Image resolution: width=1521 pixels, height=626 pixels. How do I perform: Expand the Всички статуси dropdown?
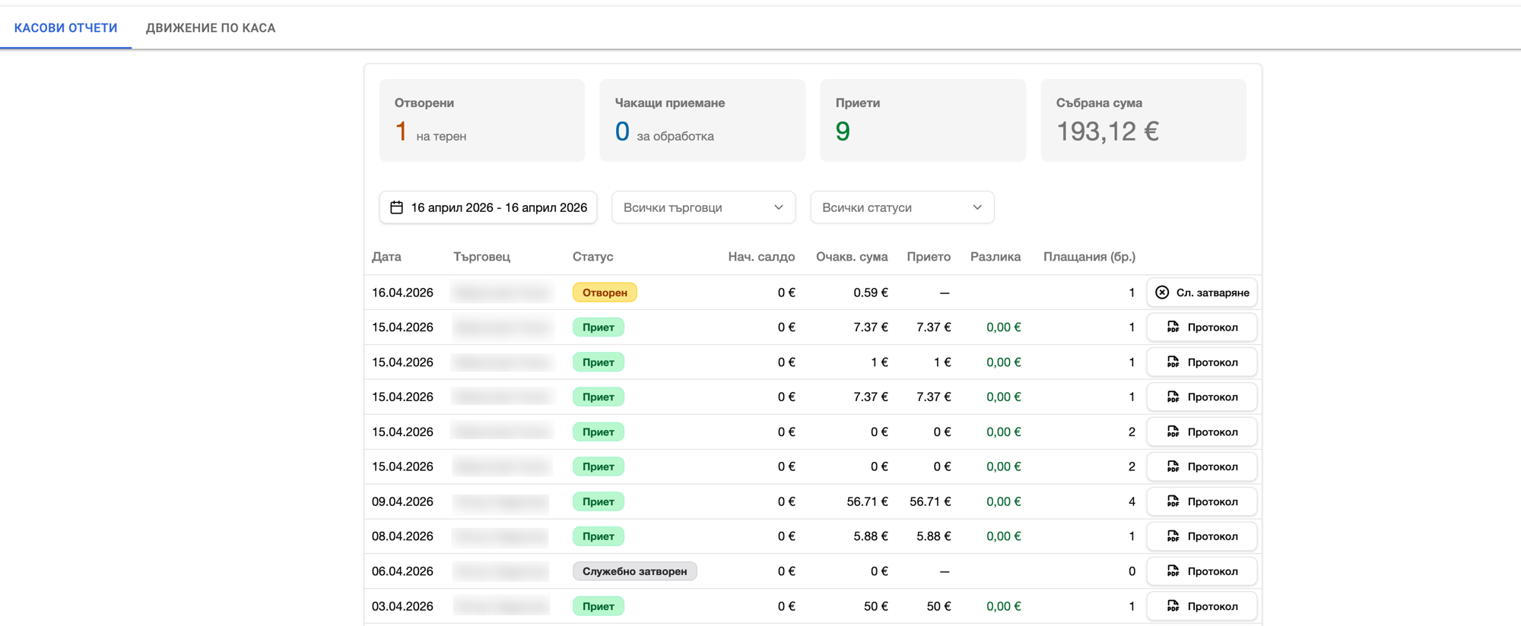pyautogui.click(x=902, y=207)
